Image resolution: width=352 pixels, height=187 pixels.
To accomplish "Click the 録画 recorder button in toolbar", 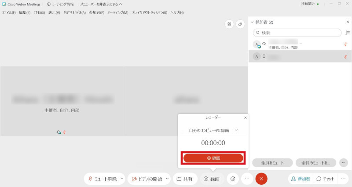I will [x=212, y=179].
